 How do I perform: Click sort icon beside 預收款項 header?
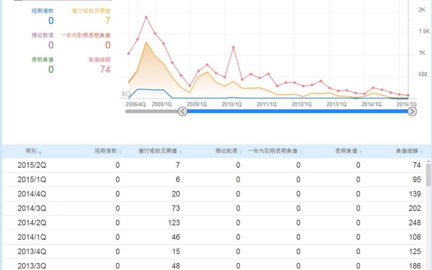(241, 152)
